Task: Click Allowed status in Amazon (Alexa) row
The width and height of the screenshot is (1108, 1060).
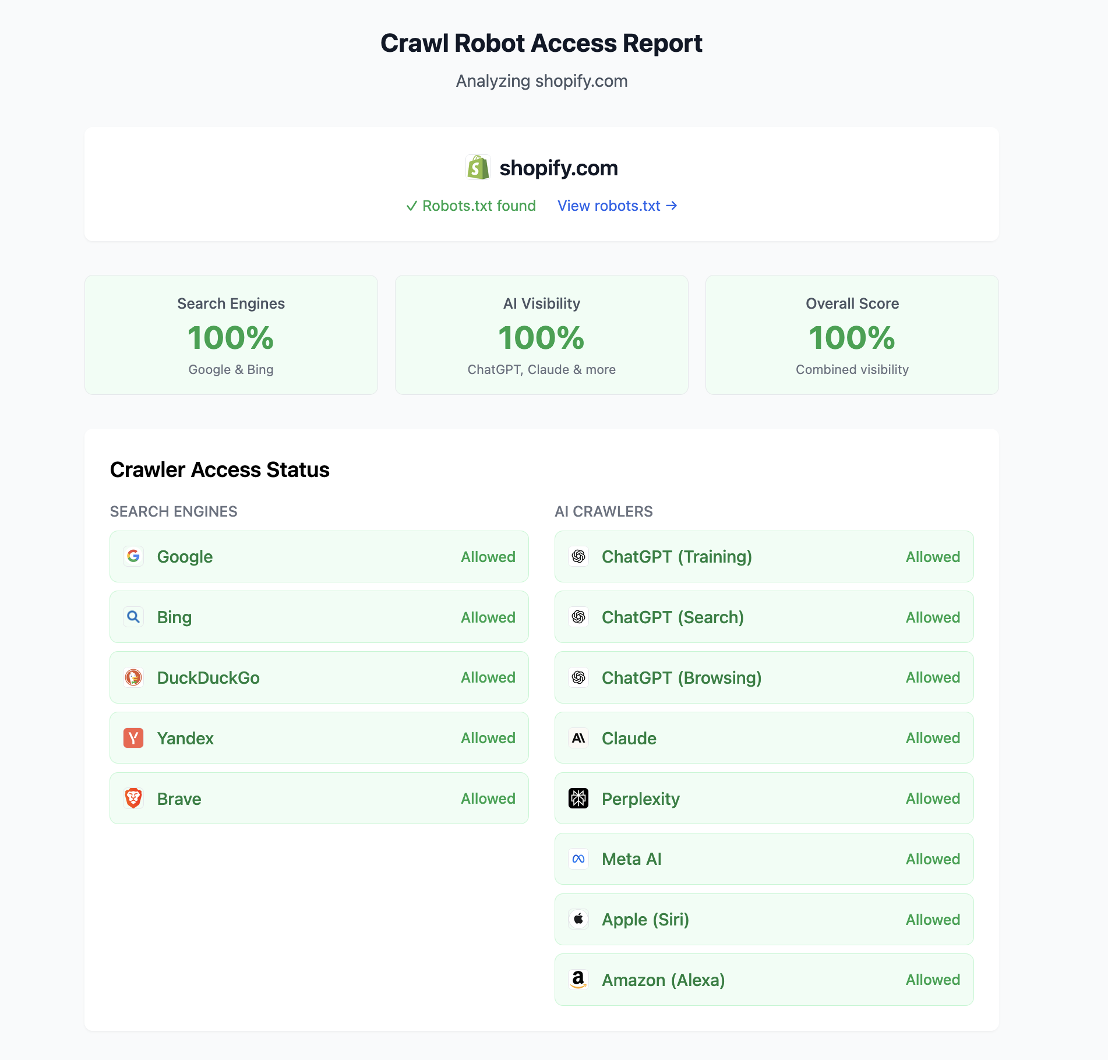Action: tap(933, 980)
